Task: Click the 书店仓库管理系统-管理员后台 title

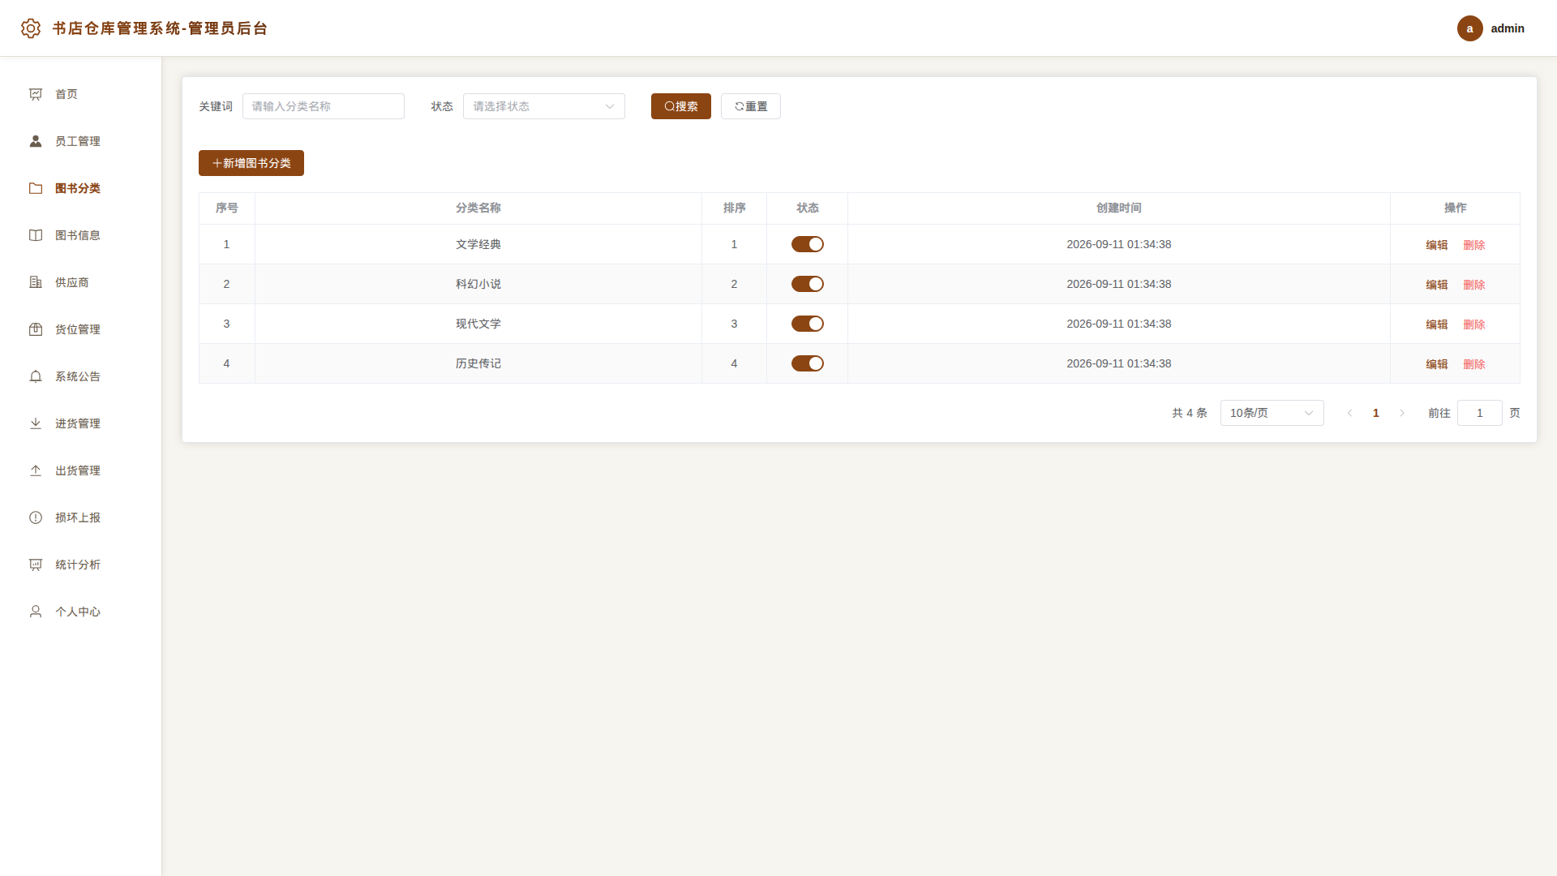Action: [161, 28]
